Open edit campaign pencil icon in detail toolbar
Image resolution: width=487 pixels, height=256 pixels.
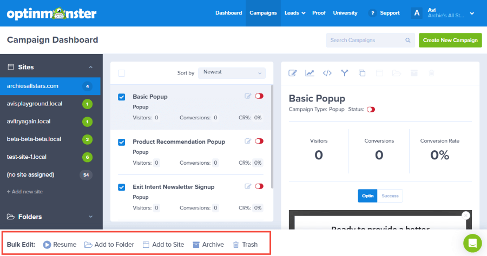(x=293, y=73)
